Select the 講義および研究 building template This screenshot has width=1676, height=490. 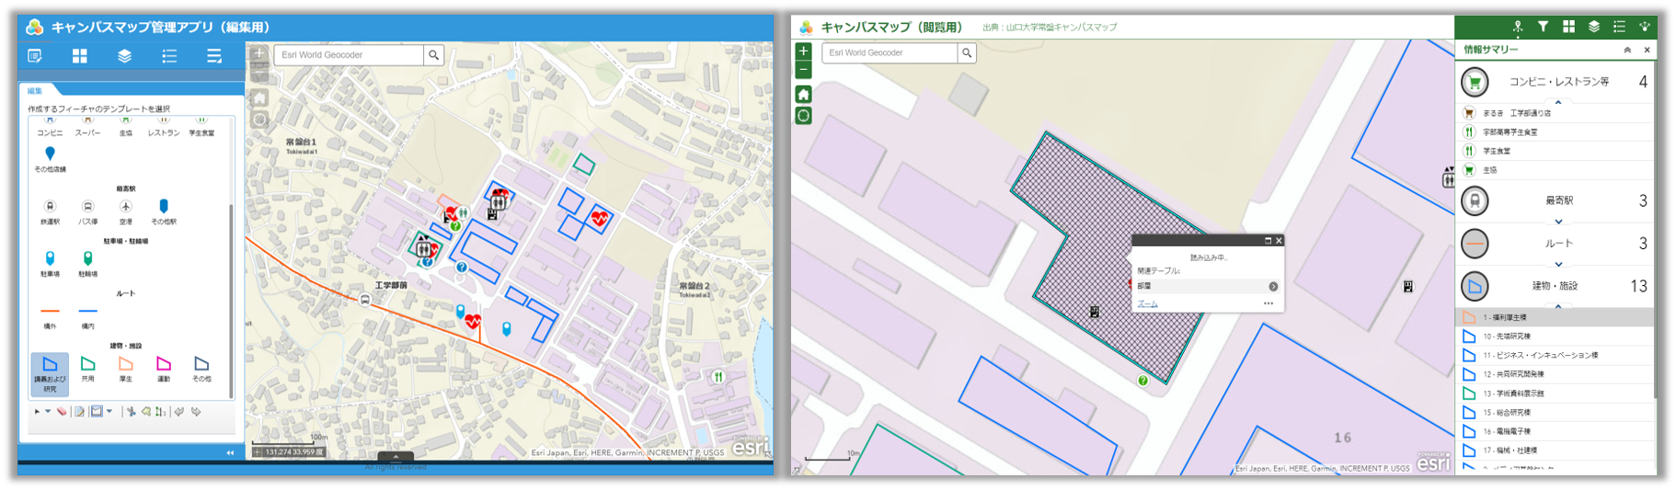[x=50, y=374]
